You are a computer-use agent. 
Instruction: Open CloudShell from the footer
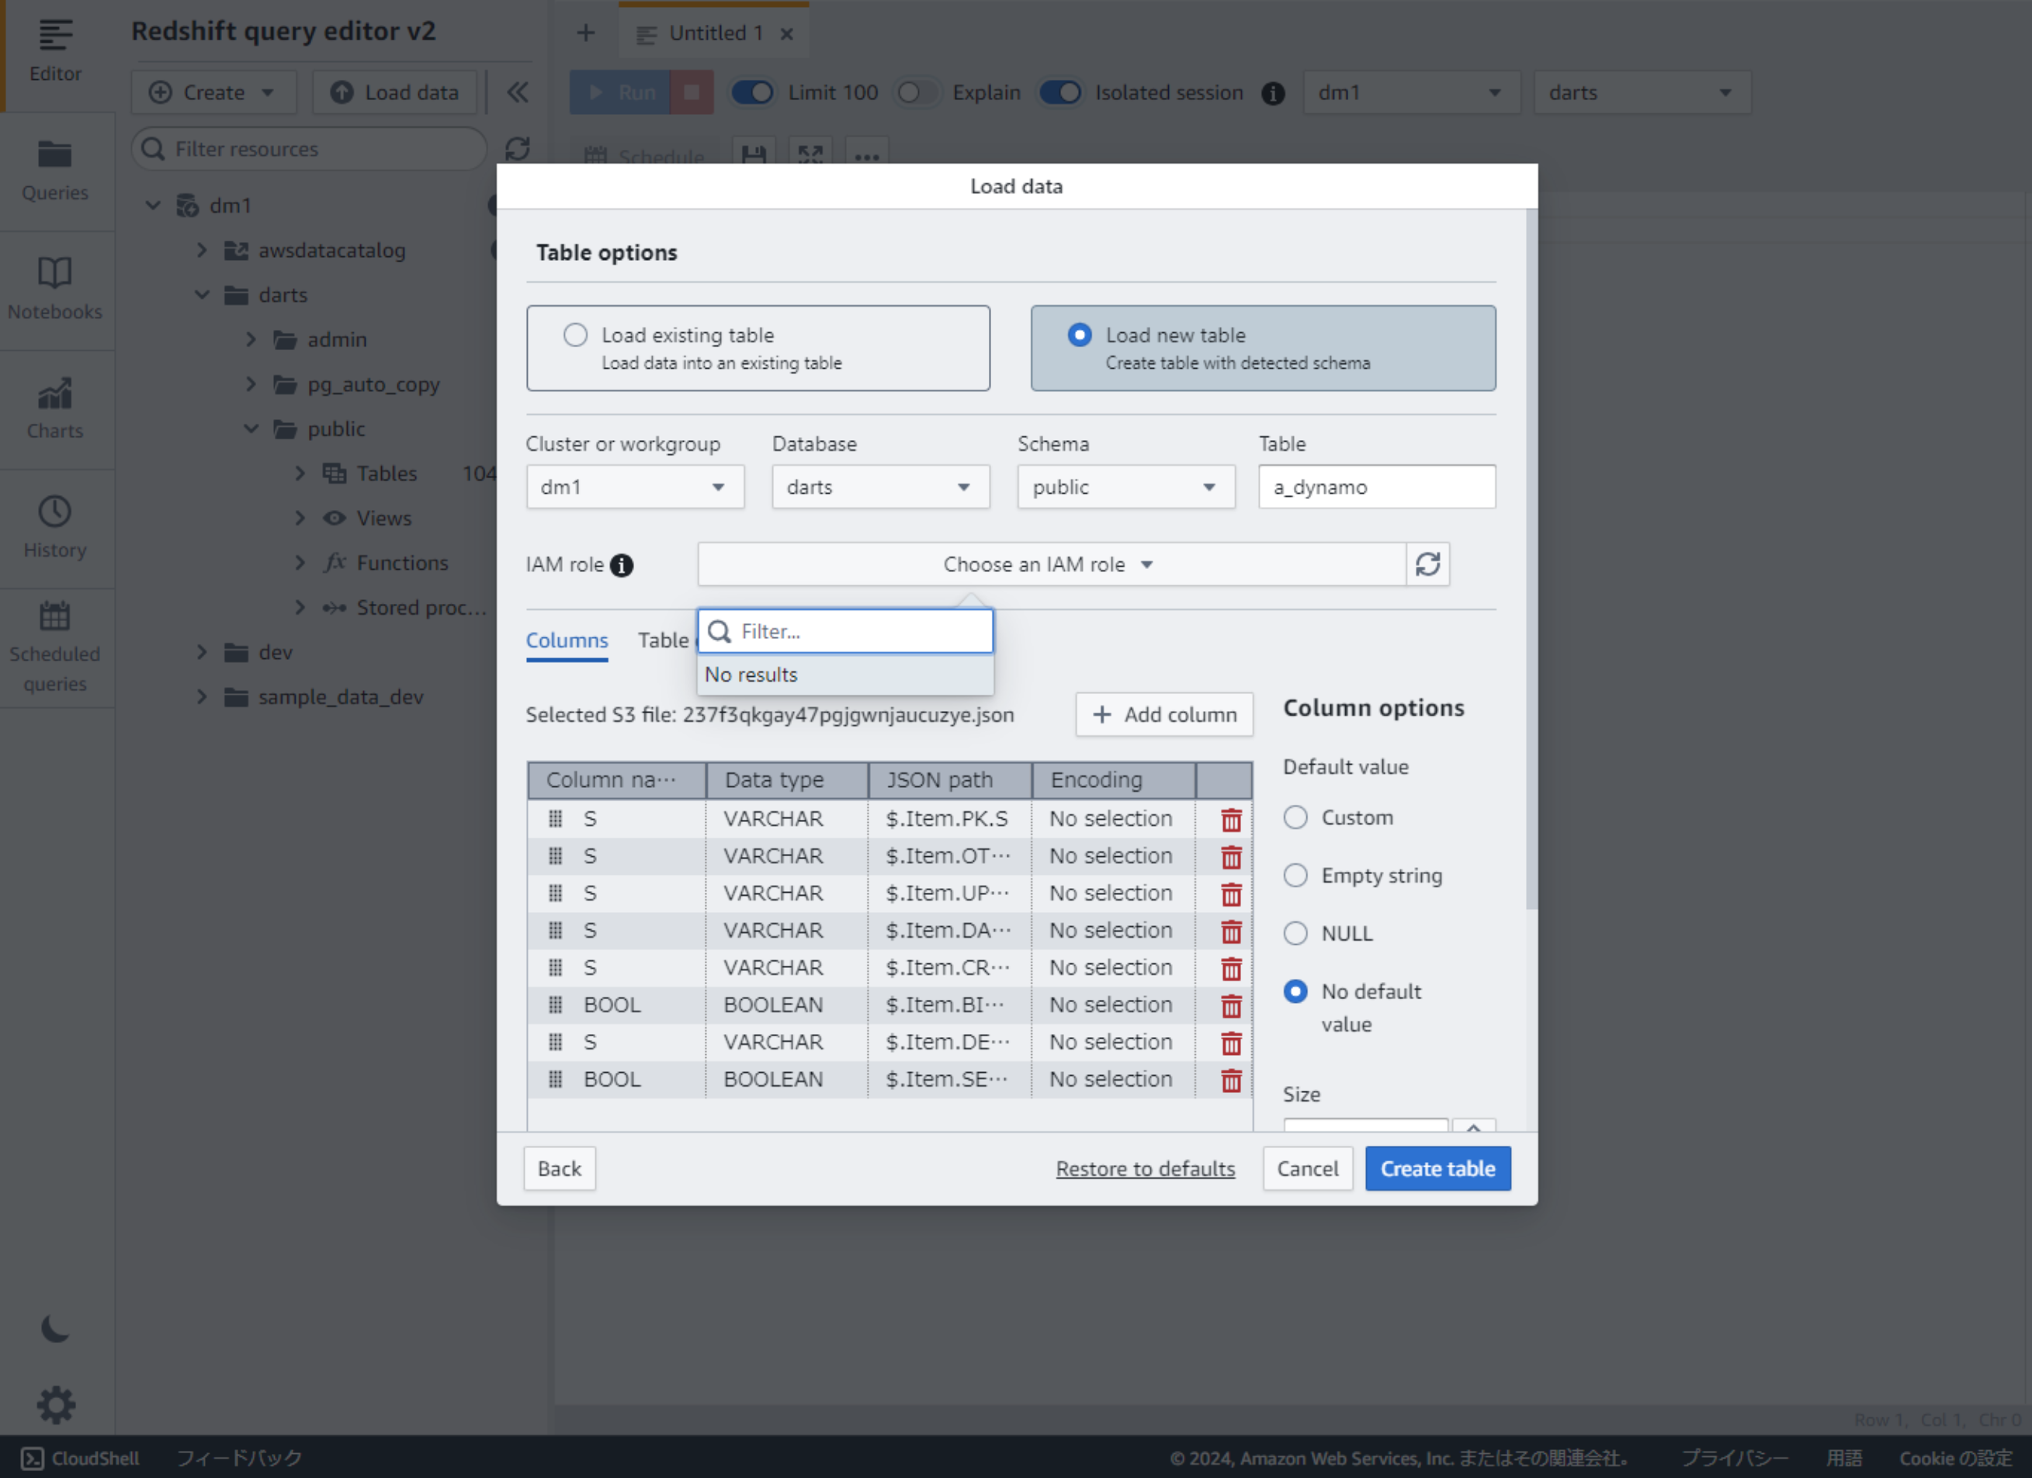[x=80, y=1459]
